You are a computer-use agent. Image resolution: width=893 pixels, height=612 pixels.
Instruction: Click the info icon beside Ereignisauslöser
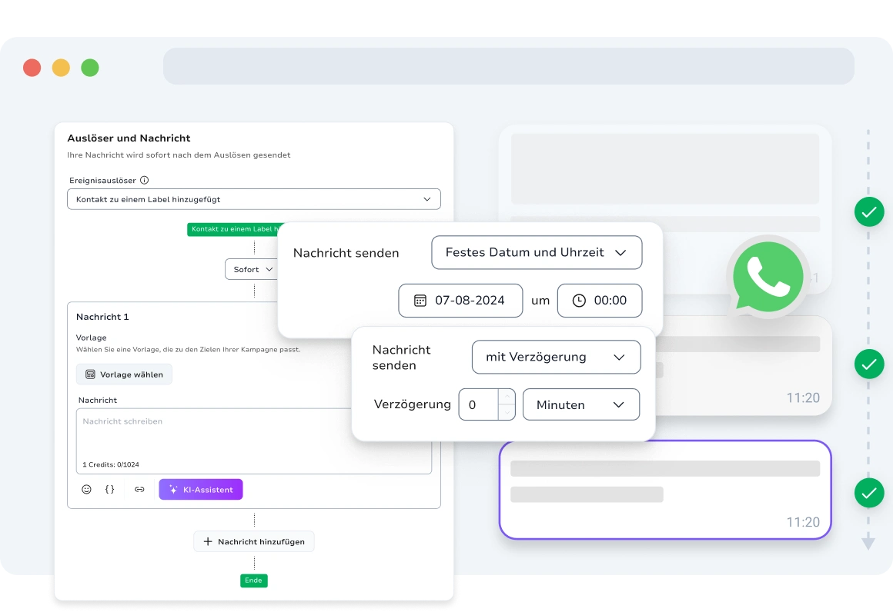click(x=144, y=181)
